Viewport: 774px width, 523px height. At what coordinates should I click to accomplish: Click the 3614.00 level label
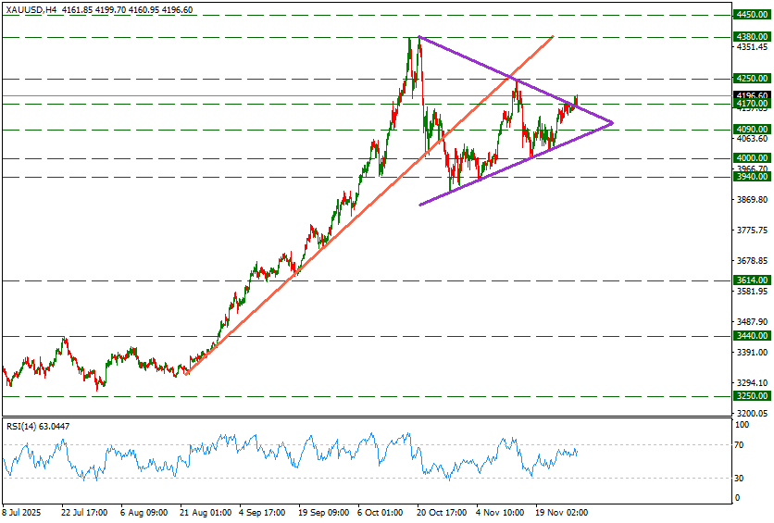[x=751, y=280]
